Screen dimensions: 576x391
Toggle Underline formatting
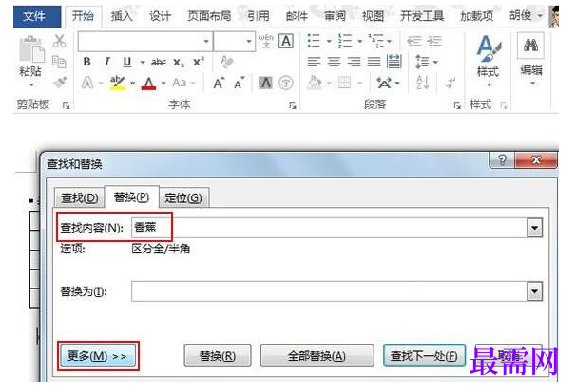click(x=127, y=62)
